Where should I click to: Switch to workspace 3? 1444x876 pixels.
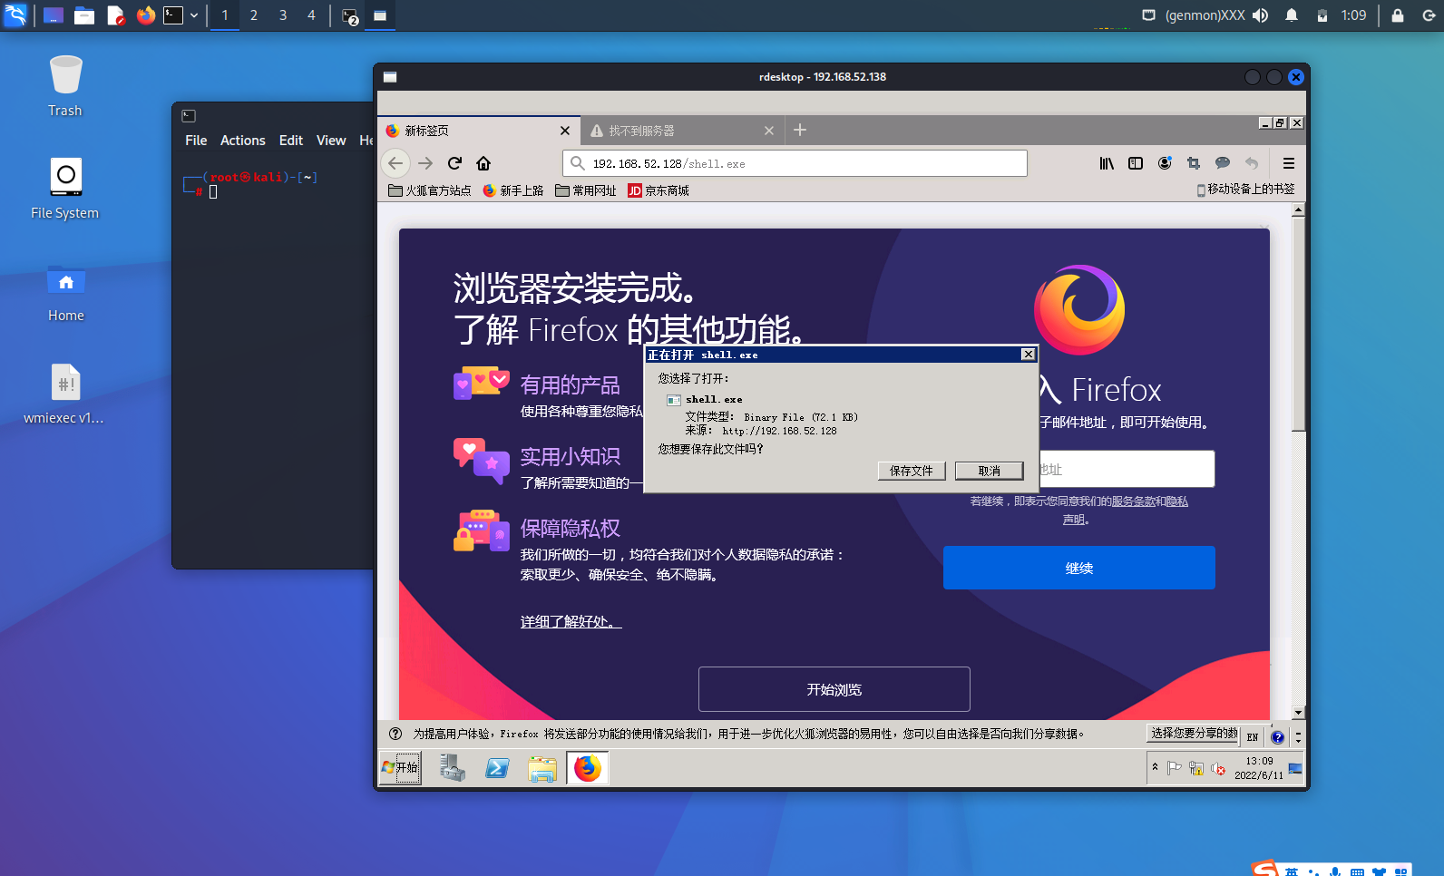283,15
